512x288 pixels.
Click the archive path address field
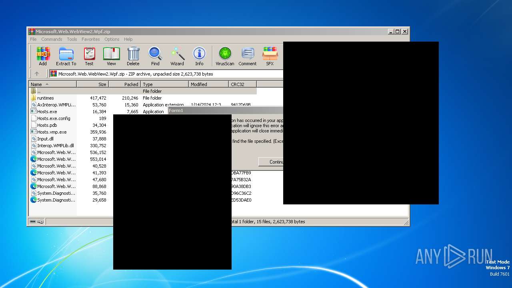166,74
